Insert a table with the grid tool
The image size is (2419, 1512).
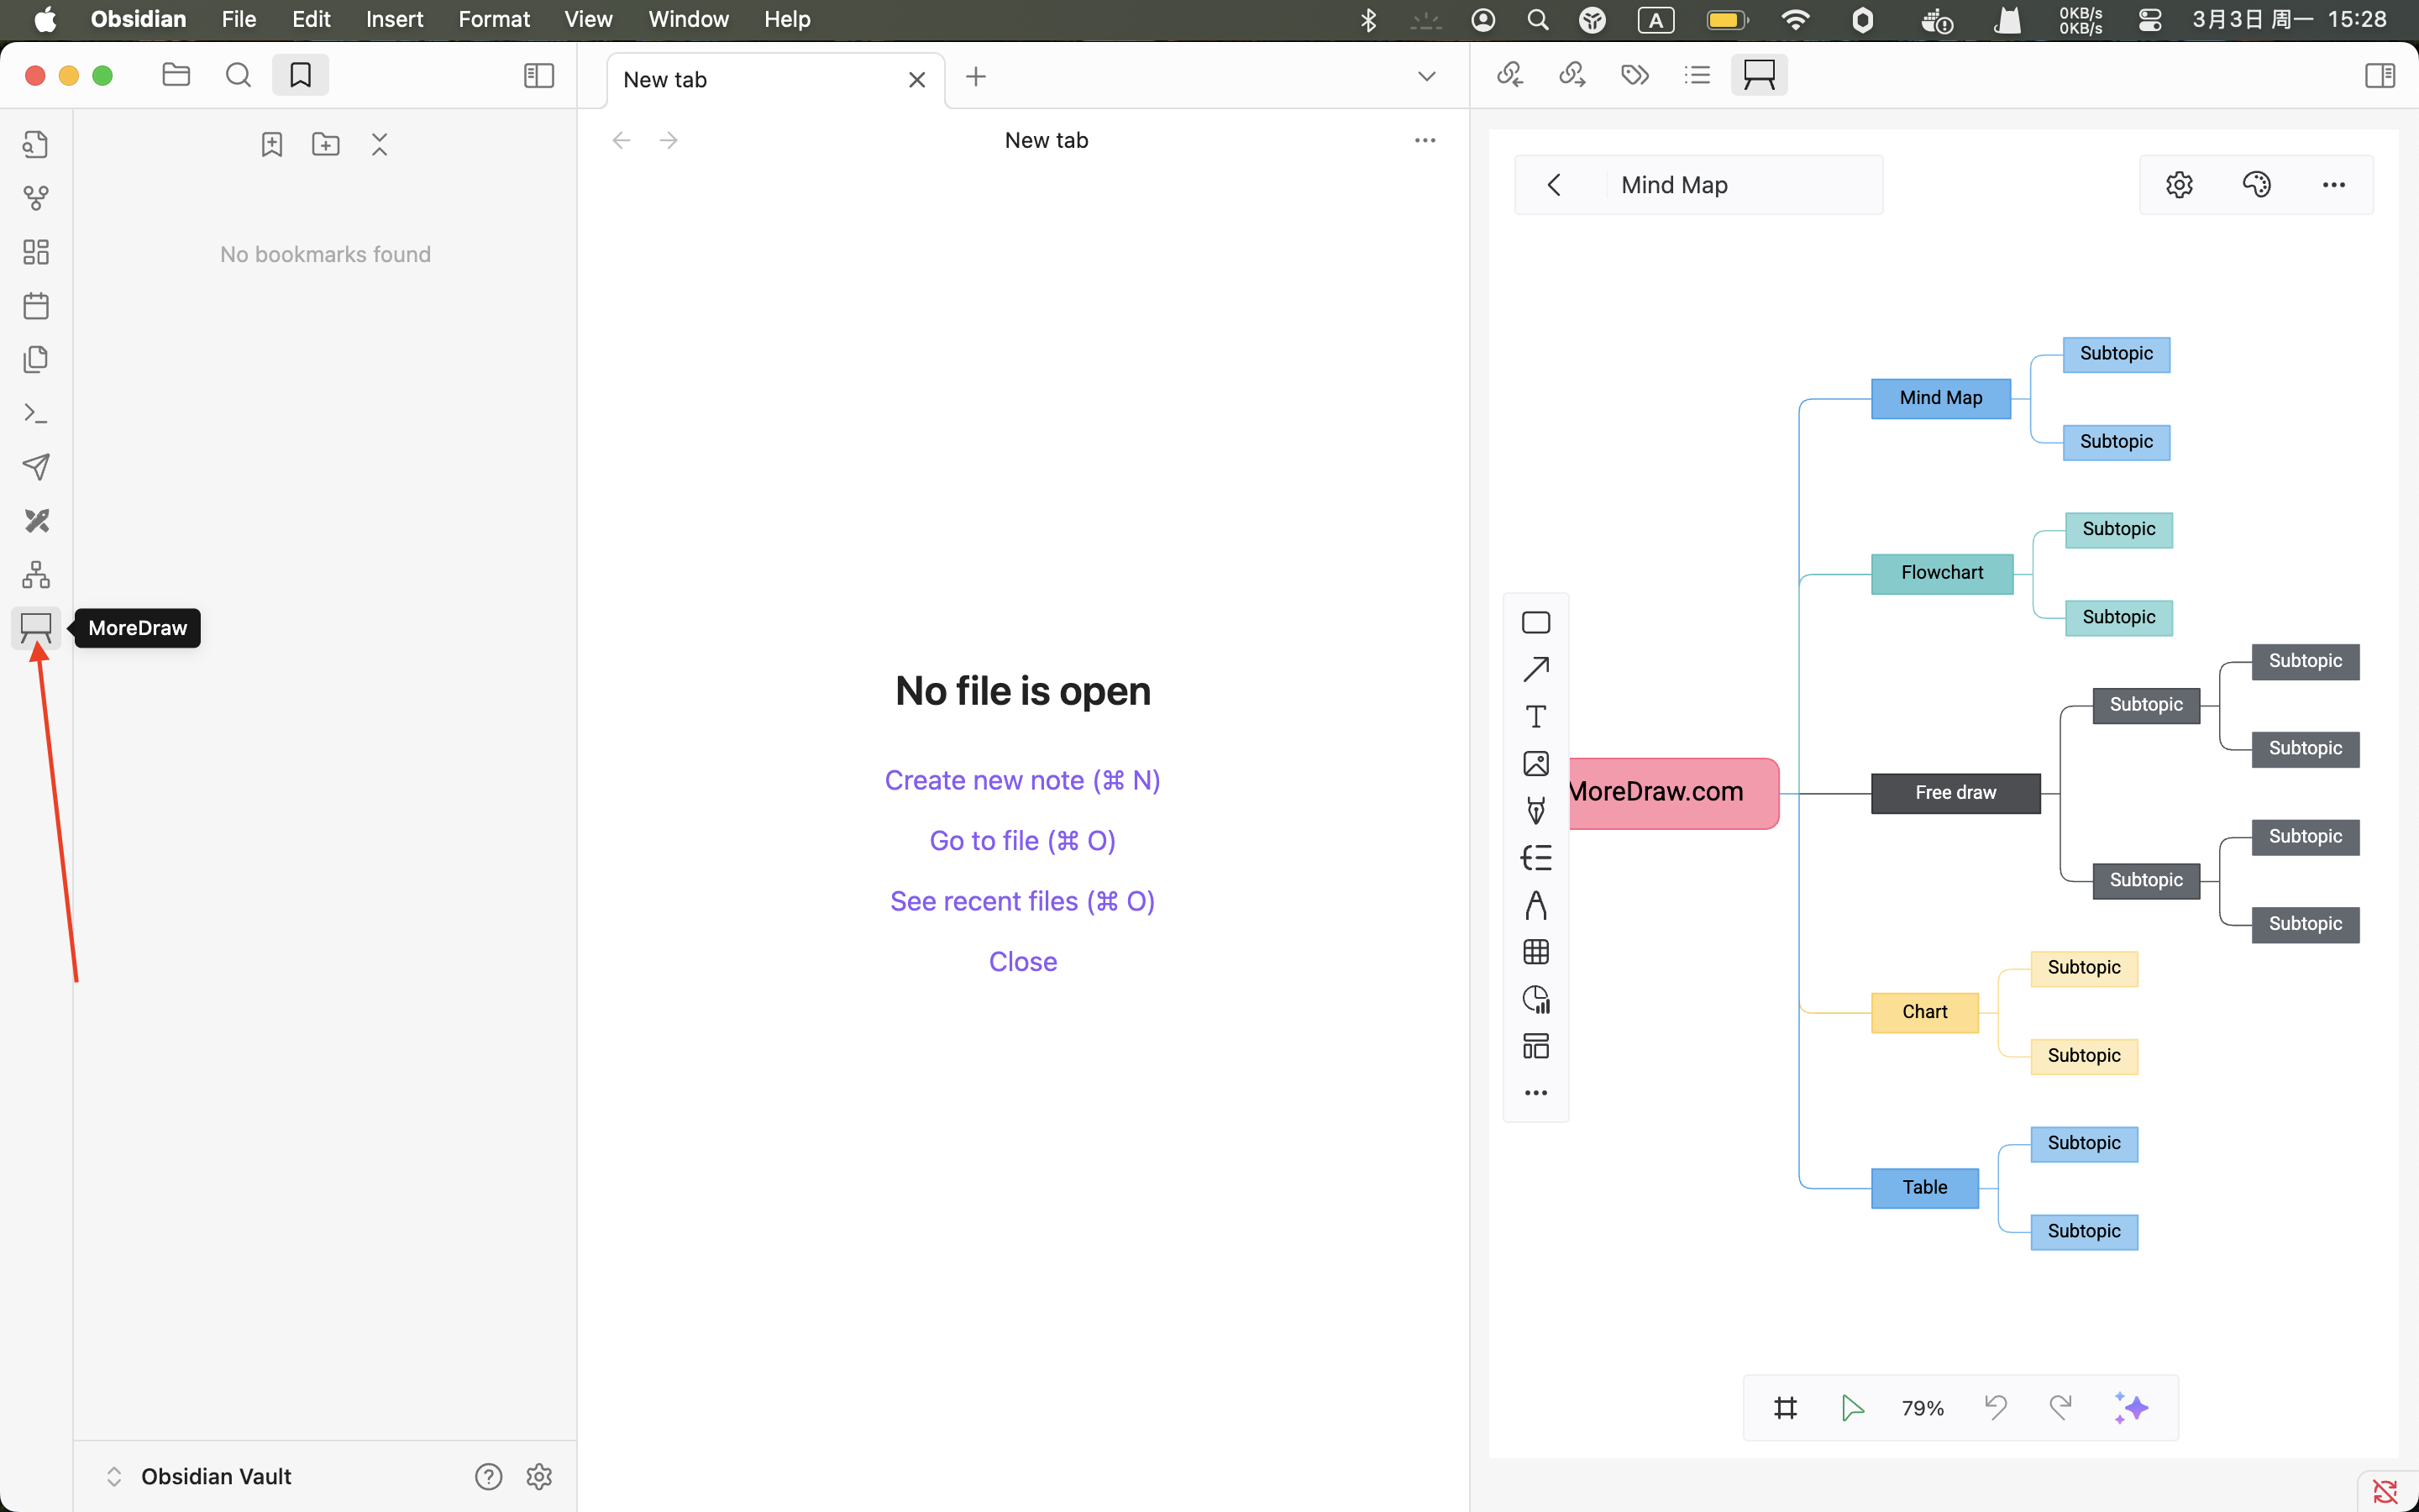pos(1535,952)
